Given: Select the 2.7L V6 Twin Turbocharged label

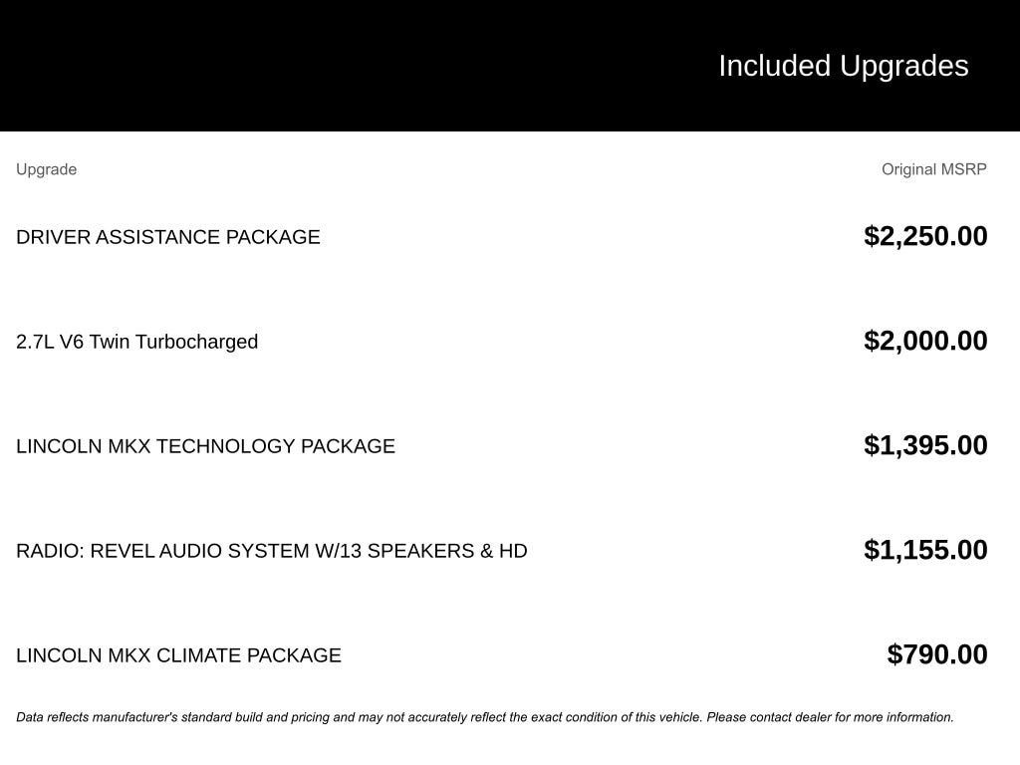Looking at the screenshot, I should click(x=137, y=342).
